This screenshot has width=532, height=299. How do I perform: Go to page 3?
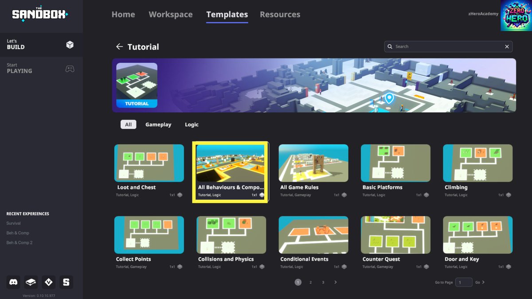click(323, 282)
